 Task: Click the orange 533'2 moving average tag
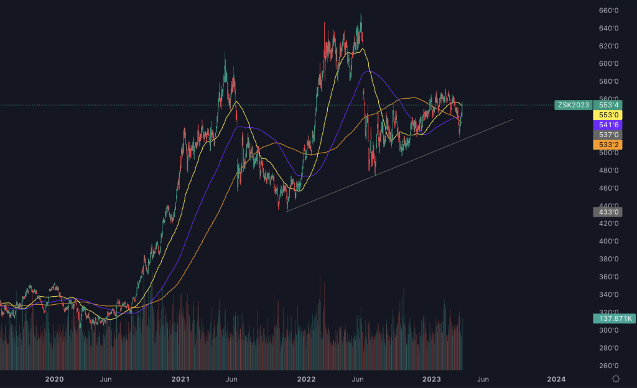608,145
